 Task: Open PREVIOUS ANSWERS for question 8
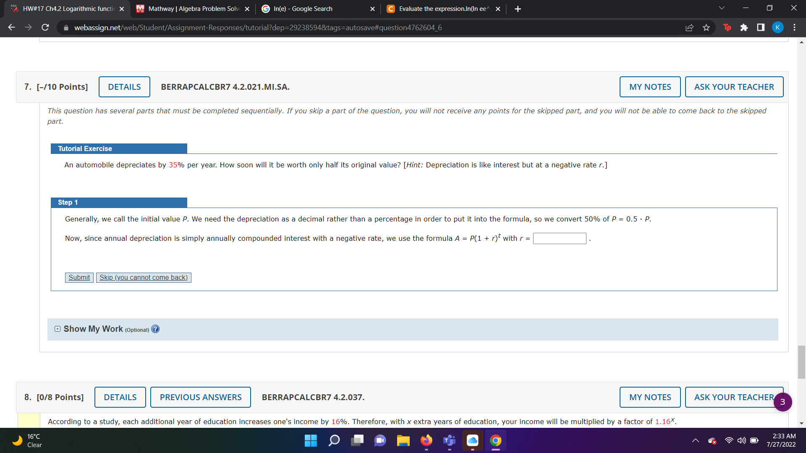tap(200, 397)
